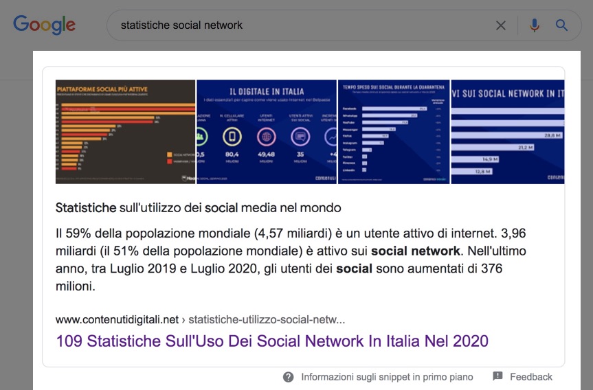Click the Feedback flag icon
This screenshot has width=593, height=390.
(x=497, y=376)
